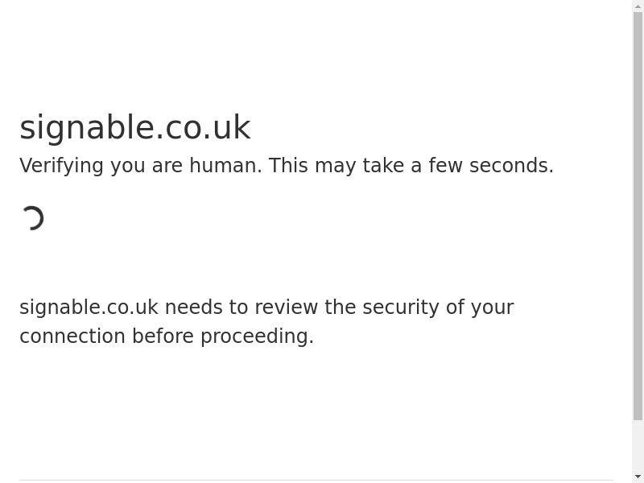Click the vertical scrollbar thumb
The width and height of the screenshot is (644, 483).
(x=638, y=216)
